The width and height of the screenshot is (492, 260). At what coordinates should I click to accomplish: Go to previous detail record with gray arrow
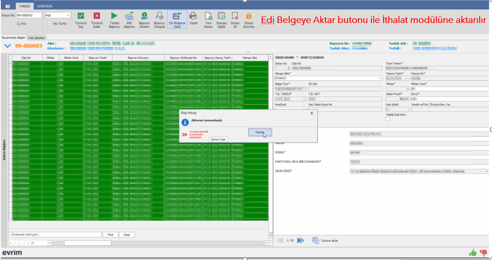pyautogui.click(x=280, y=240)
